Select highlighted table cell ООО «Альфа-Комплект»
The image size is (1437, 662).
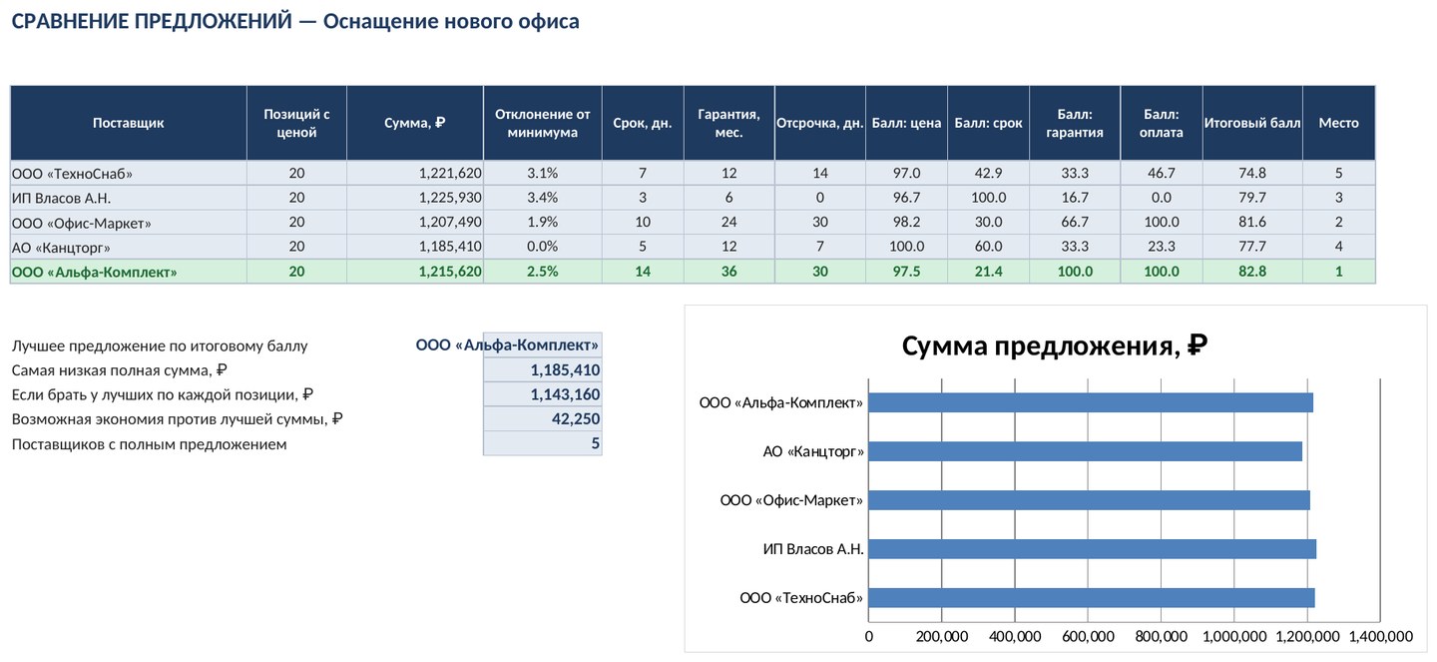[129, 271]
